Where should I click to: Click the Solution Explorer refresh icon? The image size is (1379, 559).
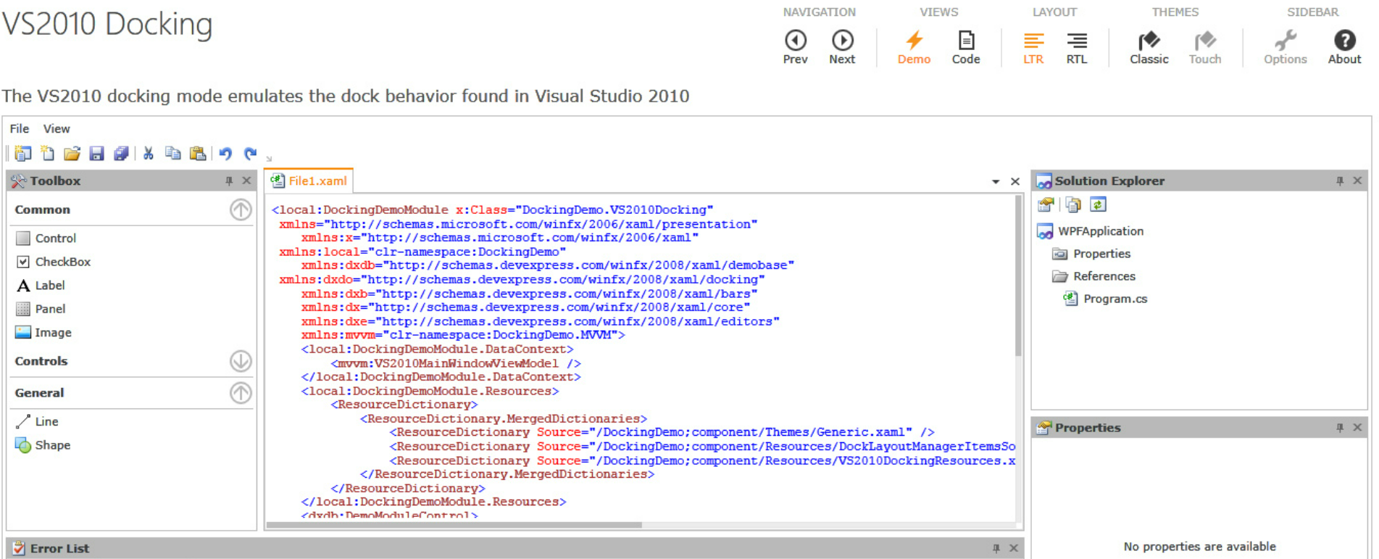click(x=1098, y=205)
